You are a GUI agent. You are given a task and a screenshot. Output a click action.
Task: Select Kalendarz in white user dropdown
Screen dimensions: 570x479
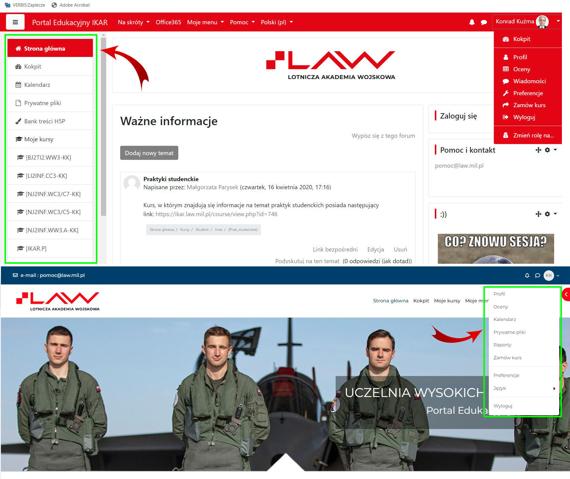(524, 319)
